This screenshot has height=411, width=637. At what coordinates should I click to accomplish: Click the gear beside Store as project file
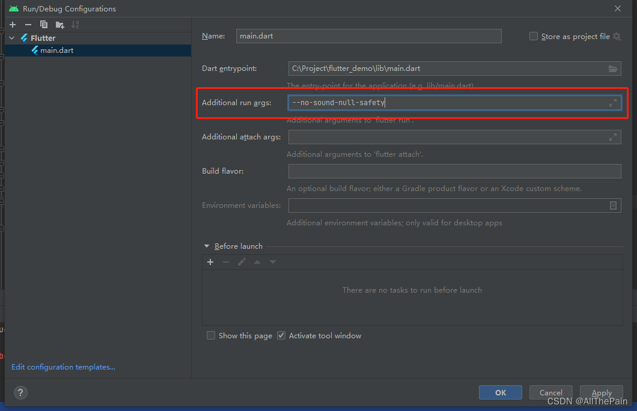point(616,36)
